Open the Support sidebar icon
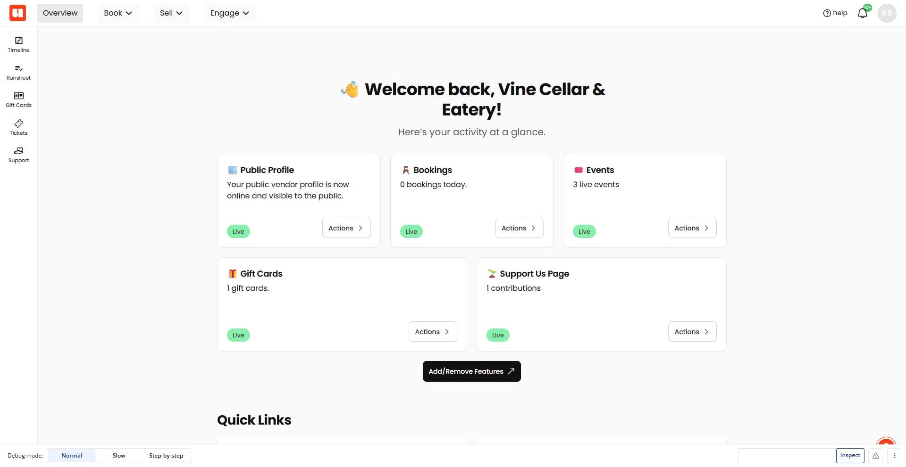Screen dimensions: 906x467 [x=18, y=155]
